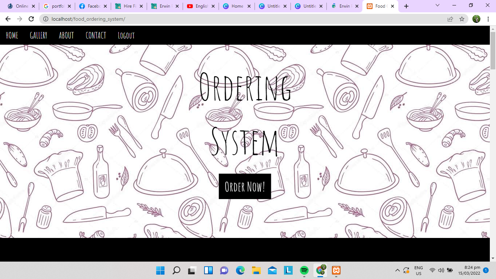This screenshot has width=496, height=279.
Task: Switch to the Online tab
Action: pyautogui.click(x=21, y=6)
